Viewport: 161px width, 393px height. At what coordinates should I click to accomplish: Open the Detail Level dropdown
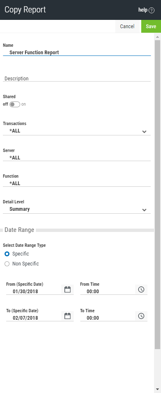click(77, 209)
